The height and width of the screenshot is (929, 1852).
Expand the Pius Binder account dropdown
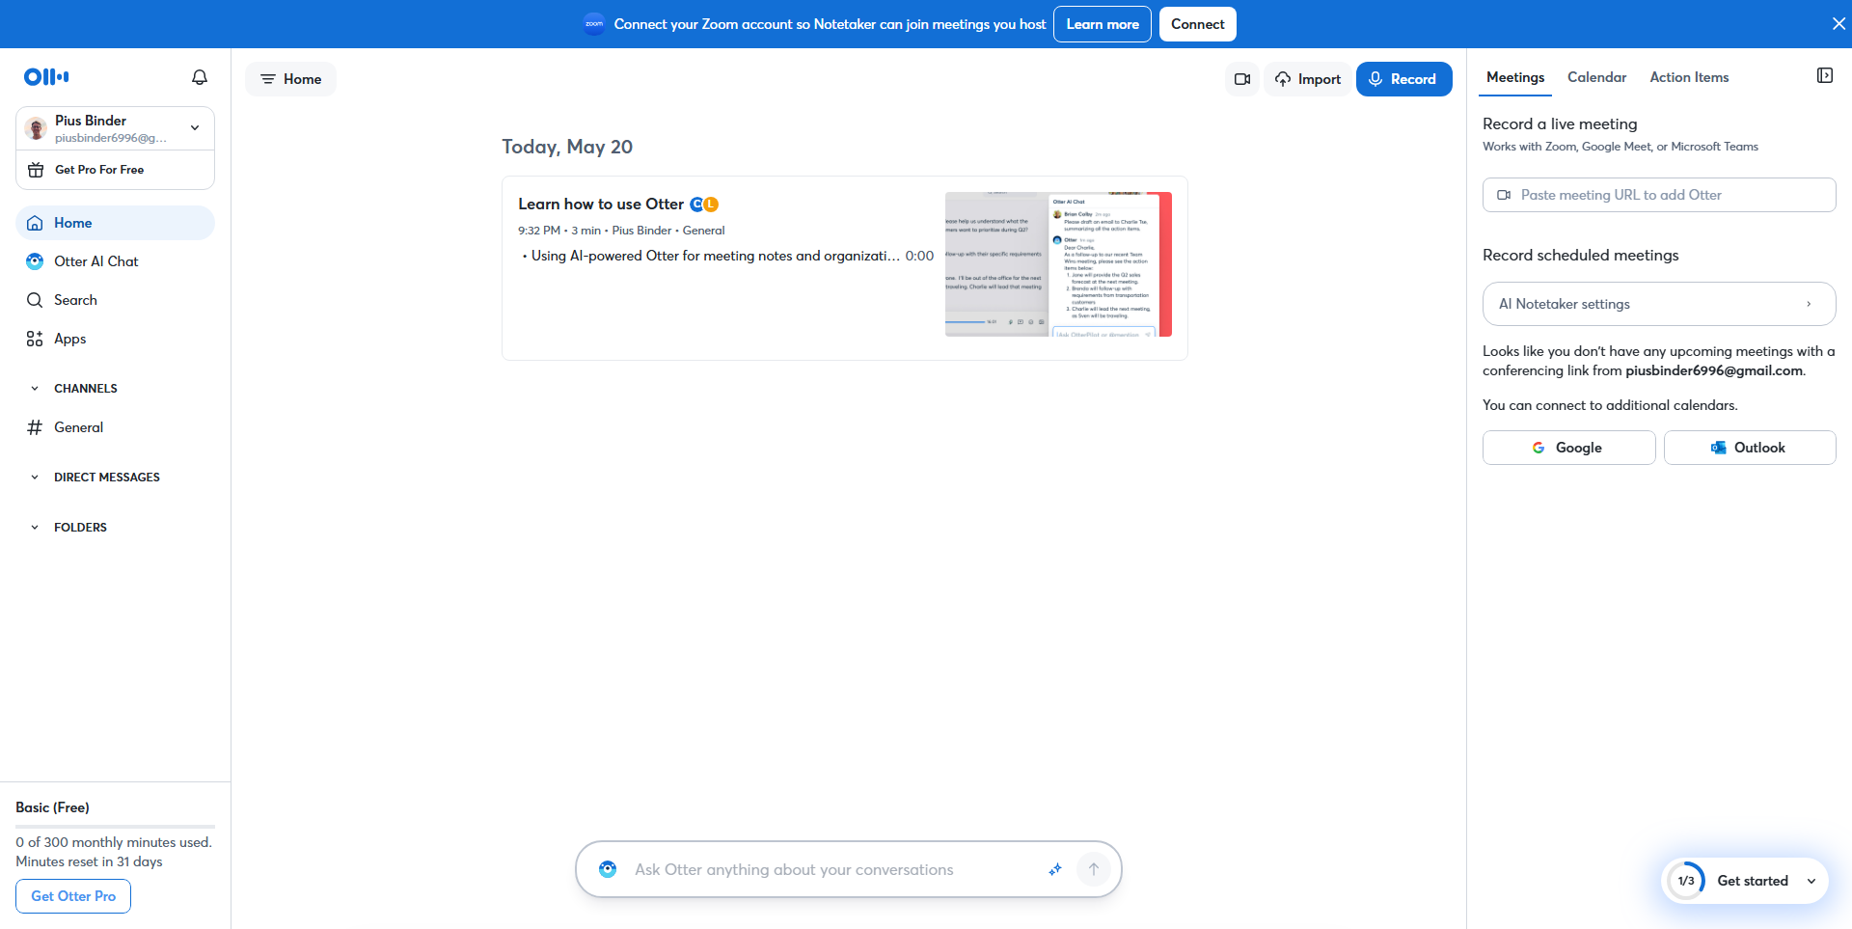click(x=195, y=128)
